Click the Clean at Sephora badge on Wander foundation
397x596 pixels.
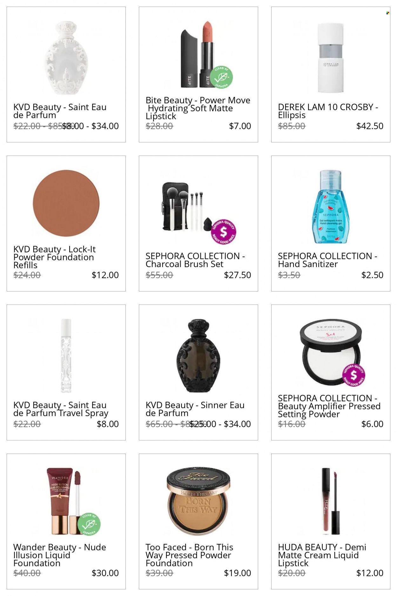tap(89, 524)
